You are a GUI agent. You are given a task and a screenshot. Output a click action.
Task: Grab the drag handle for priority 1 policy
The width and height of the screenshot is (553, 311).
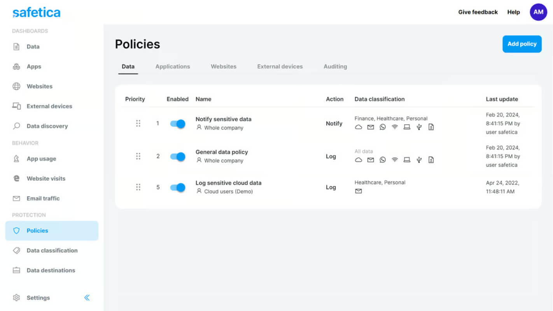click(138, 123)
